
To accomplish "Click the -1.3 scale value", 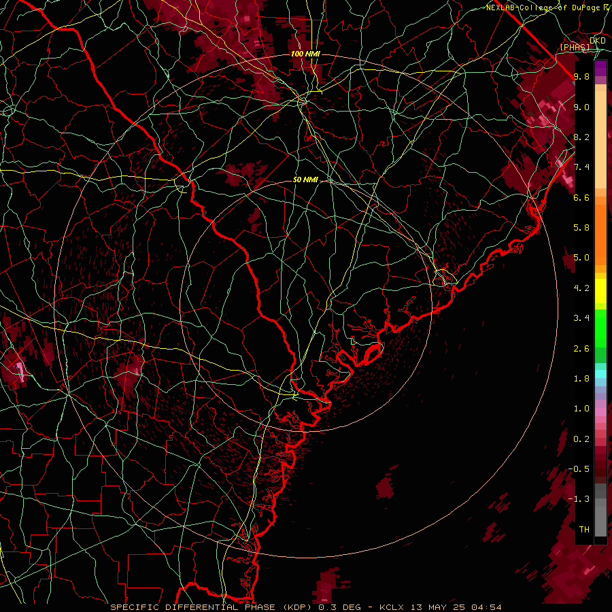I will 579,499.
